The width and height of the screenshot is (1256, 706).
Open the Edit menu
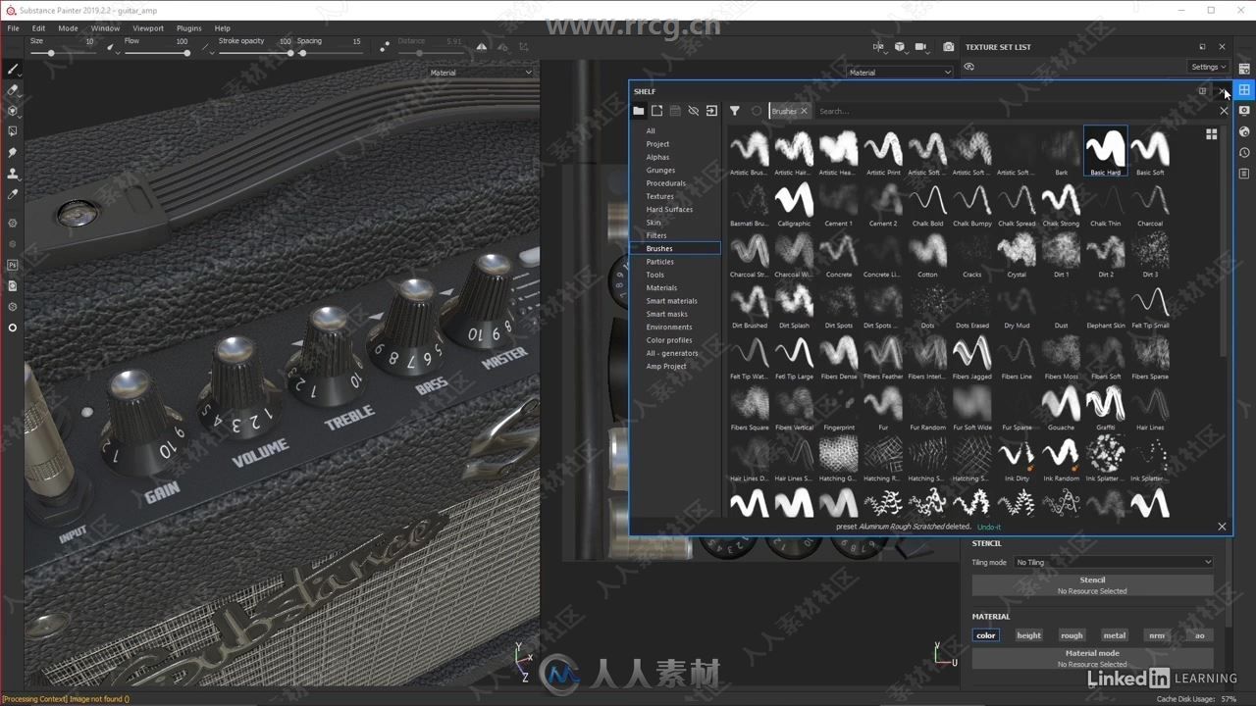tap(38, 28)
